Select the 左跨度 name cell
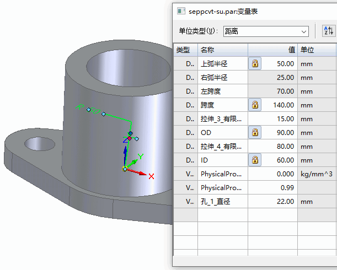Viewport: 337px width, 270px height. click(223, 91)
